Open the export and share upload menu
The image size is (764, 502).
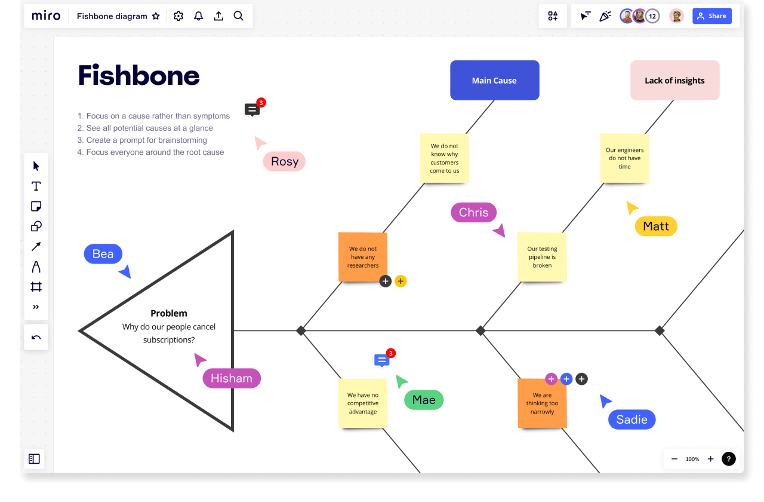(x=218, y=16)
